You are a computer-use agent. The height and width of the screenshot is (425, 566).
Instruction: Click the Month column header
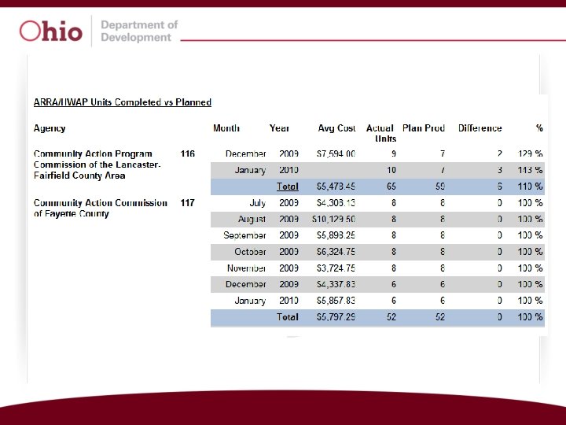click(x=226, y=128)
